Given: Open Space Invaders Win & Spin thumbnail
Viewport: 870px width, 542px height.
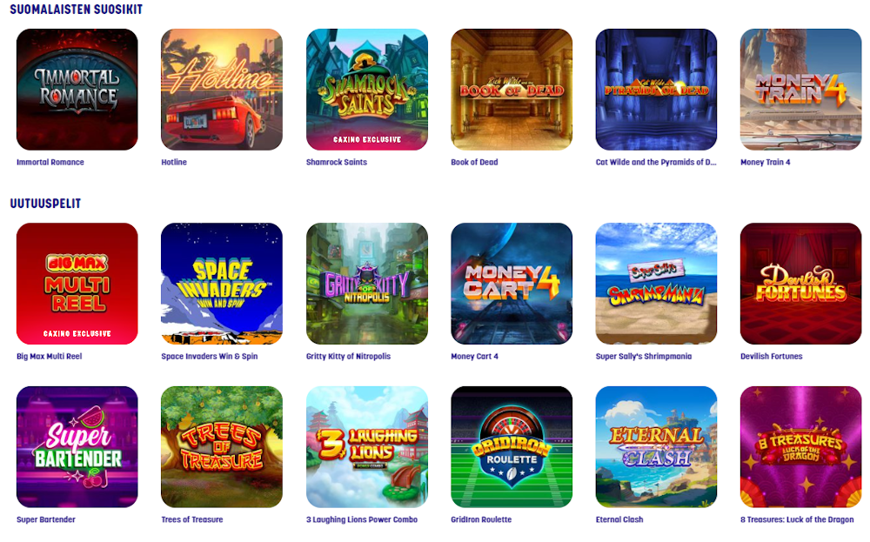Looking at the screenshot, I should pyautogui.click(x=222, y=284).
